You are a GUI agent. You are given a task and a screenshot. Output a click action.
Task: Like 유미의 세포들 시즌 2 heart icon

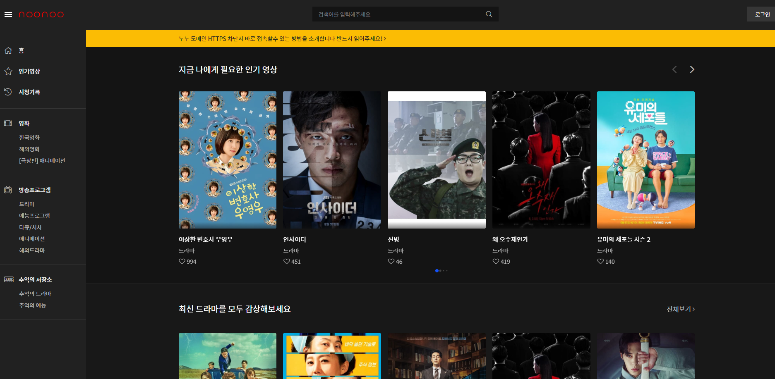click(x=600, y=261)
